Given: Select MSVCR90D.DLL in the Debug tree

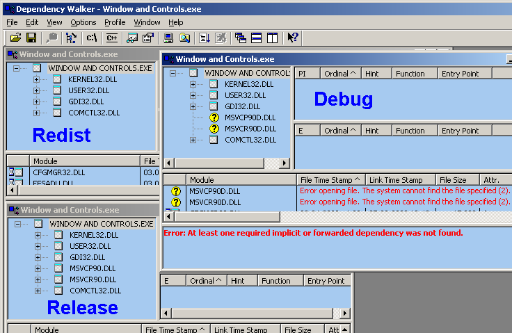Looking at the screenshot, I should coord(250,129).
